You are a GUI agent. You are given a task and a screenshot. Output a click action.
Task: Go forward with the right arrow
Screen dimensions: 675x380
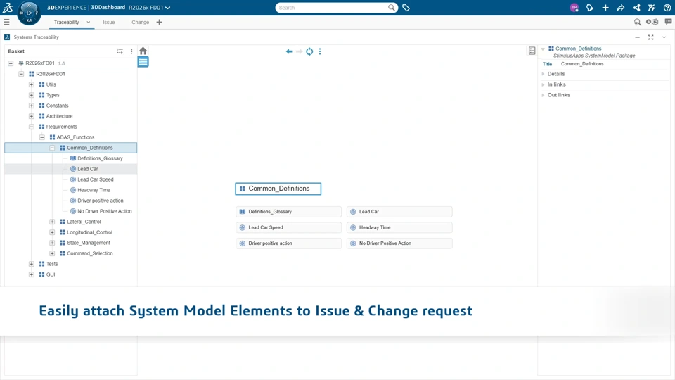[x=300, y=51]
